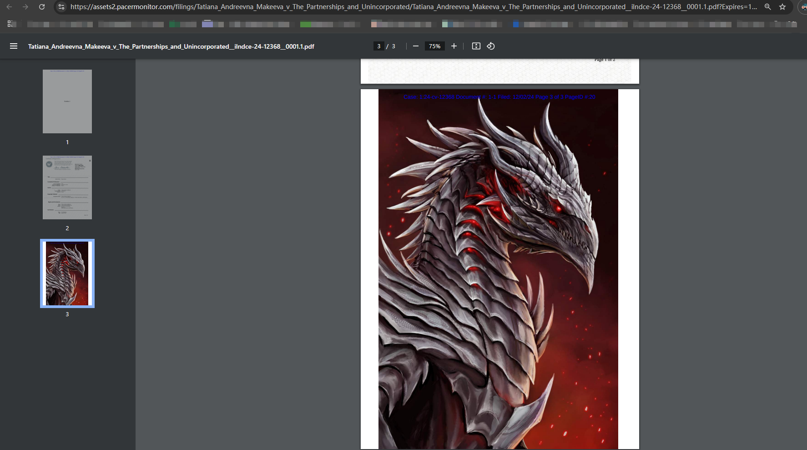Click the browser forward arrow

pyautogui.click(x=25, y=7)
